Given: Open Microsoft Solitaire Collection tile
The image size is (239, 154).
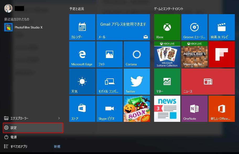Looking at the screenshot, I should [x=167, y=54].
